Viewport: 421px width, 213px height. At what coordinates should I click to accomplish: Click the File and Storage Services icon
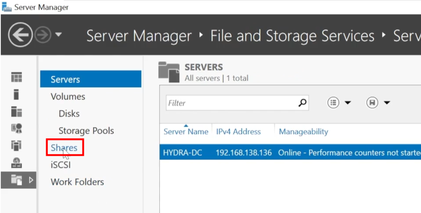coord(16,180)
